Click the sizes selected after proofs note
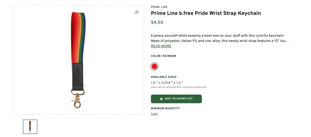The image size is (311, 137). tap(179, 87)
